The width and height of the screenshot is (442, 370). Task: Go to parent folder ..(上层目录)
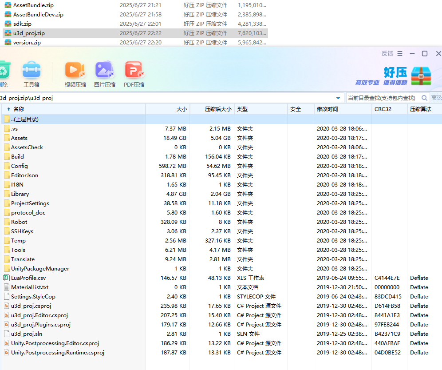pos(25,119)
